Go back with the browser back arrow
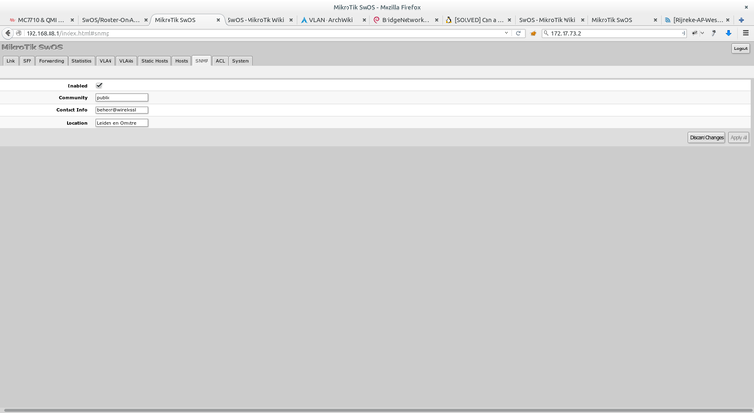754x413 pixels. (x=8, y=33)
